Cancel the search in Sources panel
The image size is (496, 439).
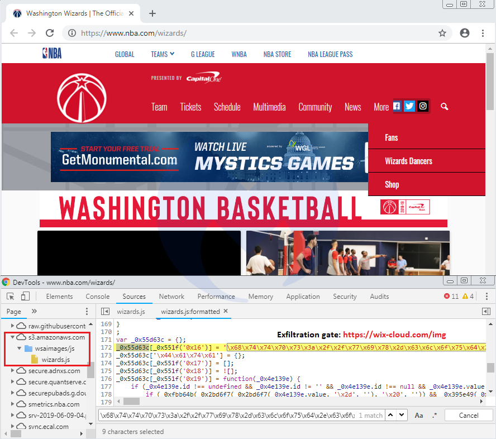[469, 416]
